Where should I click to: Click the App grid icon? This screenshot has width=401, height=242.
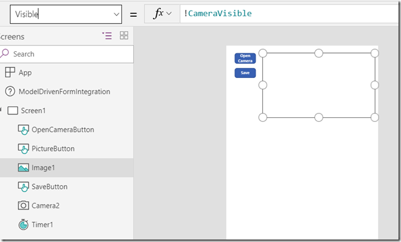click(x=10, y=72)
